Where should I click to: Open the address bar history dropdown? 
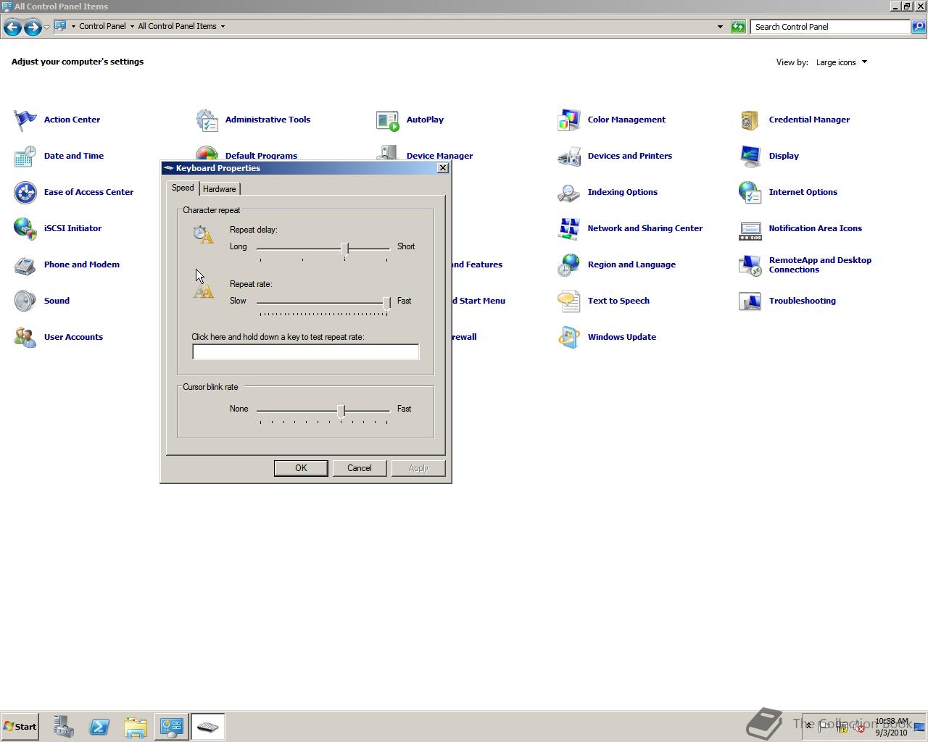point(720,27)
